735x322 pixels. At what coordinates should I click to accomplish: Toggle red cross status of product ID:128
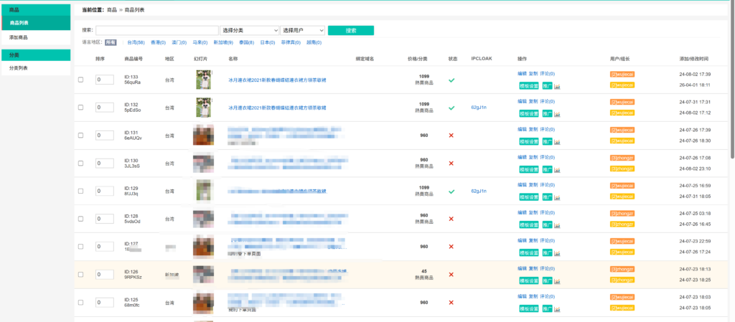click(451, 219)
